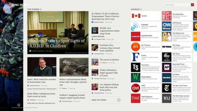Click the red search magnifier button
The image size is (197, 111).
coord(192,5)
